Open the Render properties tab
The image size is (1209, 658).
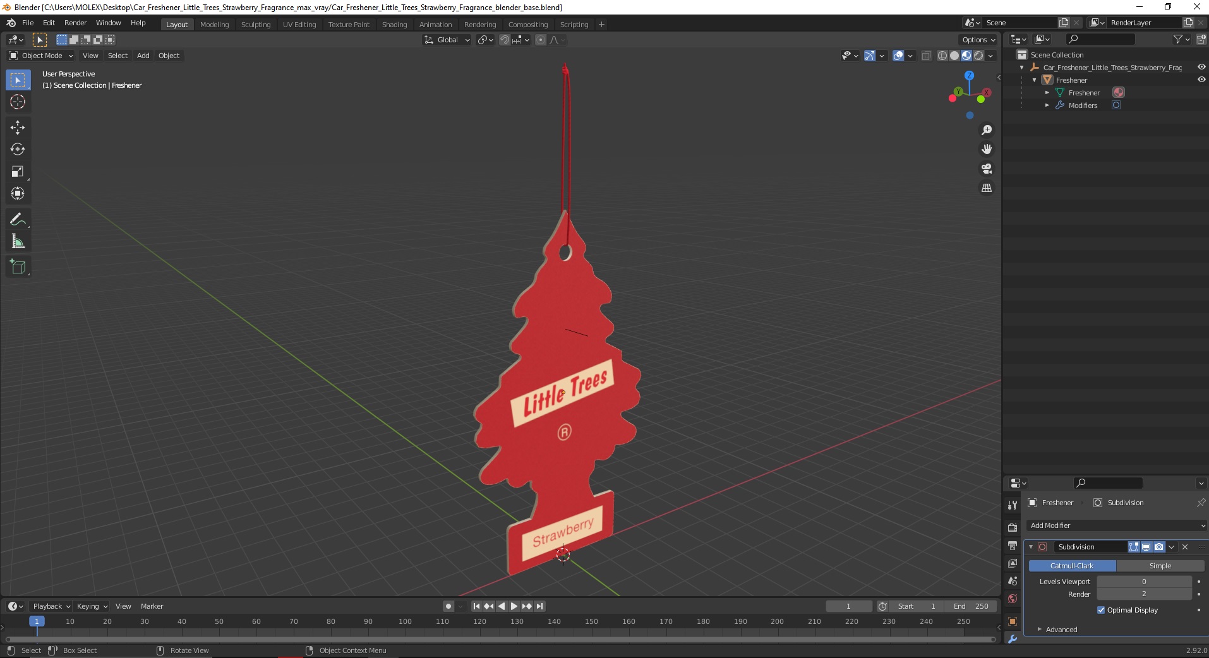click(1013, 527)
